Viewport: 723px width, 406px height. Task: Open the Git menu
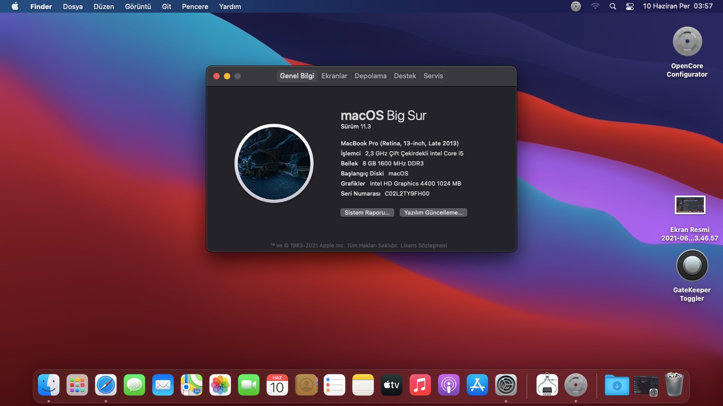click(167, 6)
